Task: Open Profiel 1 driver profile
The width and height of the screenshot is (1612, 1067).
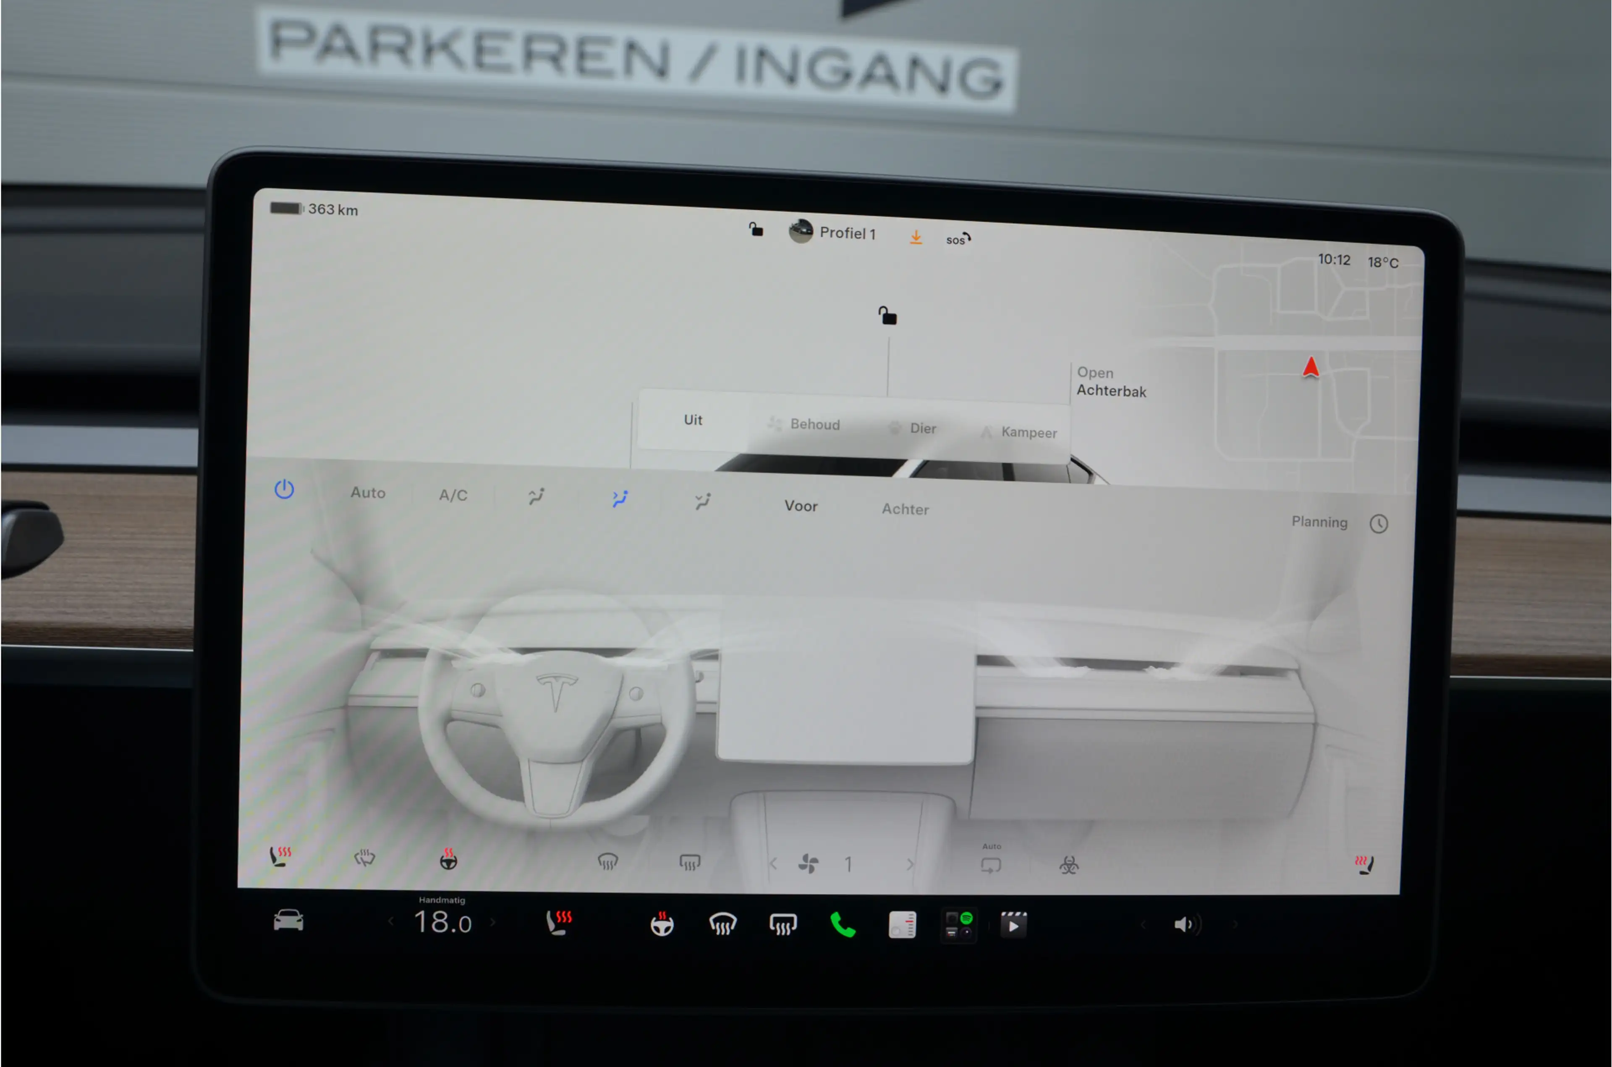Action: (832, 232)
